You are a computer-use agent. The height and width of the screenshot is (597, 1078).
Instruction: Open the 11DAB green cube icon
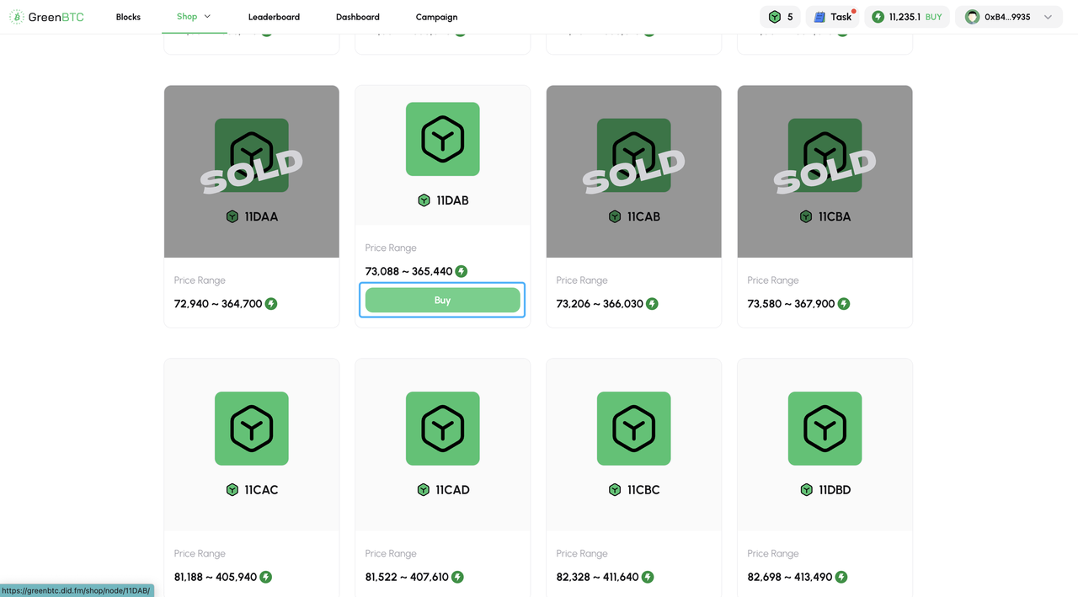pos(442,140)
